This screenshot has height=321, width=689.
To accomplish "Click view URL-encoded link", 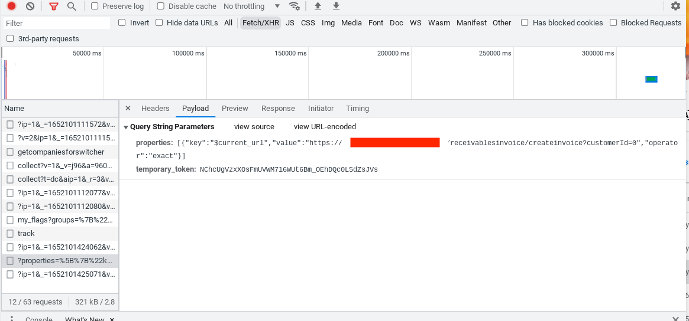I will pos(325,127).
